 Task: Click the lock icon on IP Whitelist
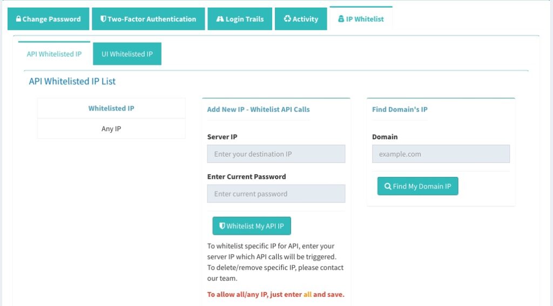click(341, 19)
